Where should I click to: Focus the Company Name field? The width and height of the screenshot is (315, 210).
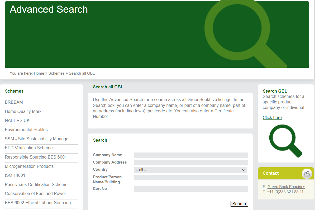click(x=191, y=155)
